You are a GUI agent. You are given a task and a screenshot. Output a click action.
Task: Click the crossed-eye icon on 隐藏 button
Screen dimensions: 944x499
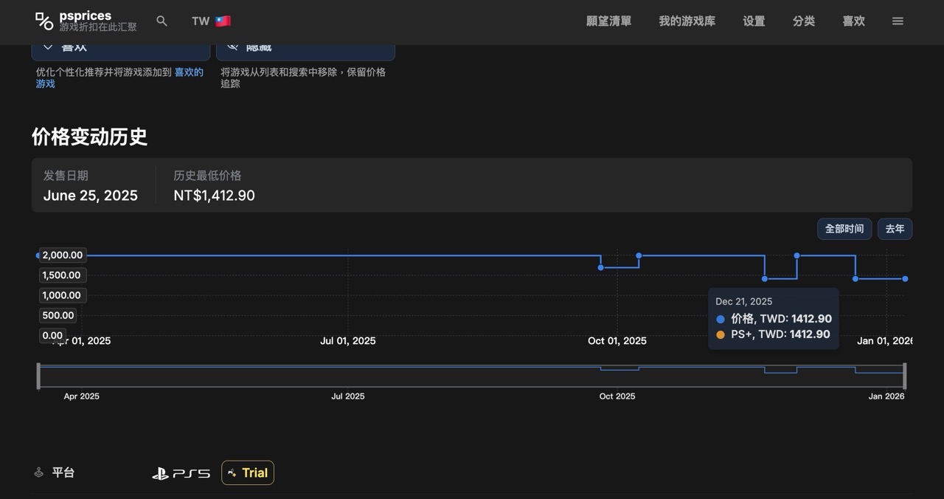click(x=233, y=47)
